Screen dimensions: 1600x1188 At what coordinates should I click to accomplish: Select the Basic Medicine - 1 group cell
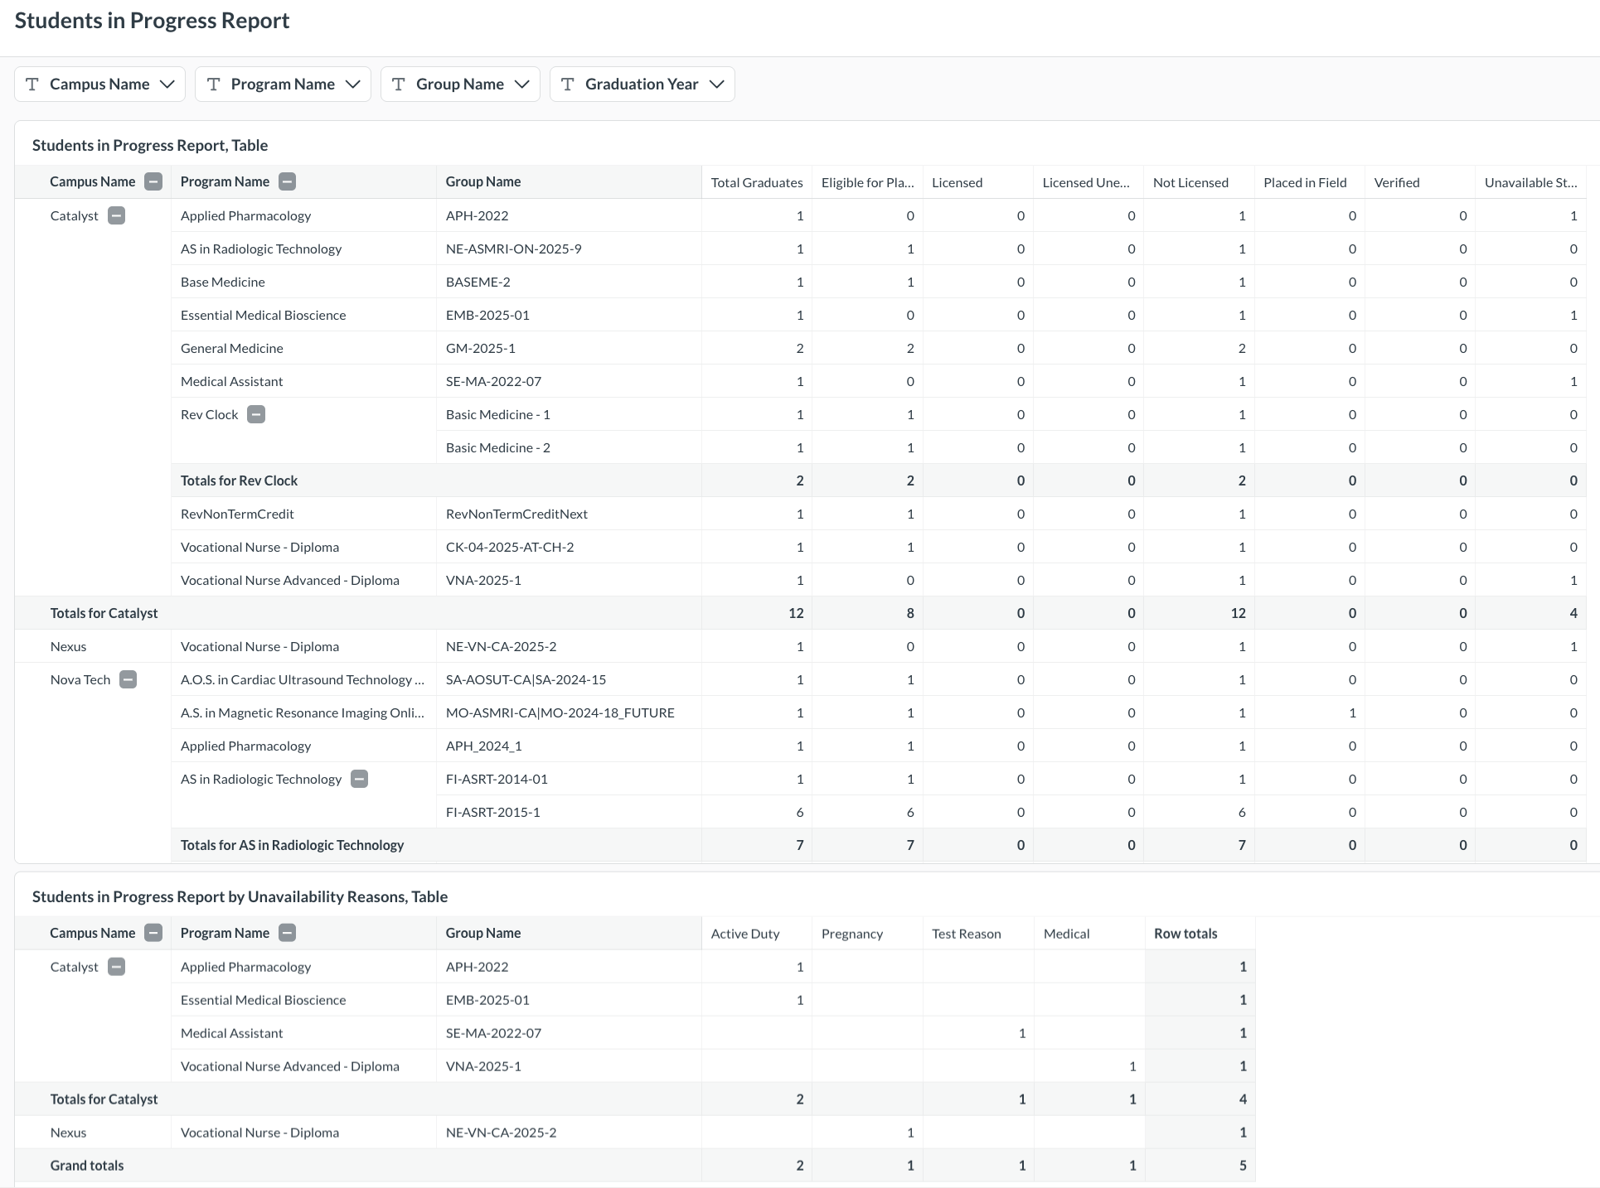click(569, 414)
